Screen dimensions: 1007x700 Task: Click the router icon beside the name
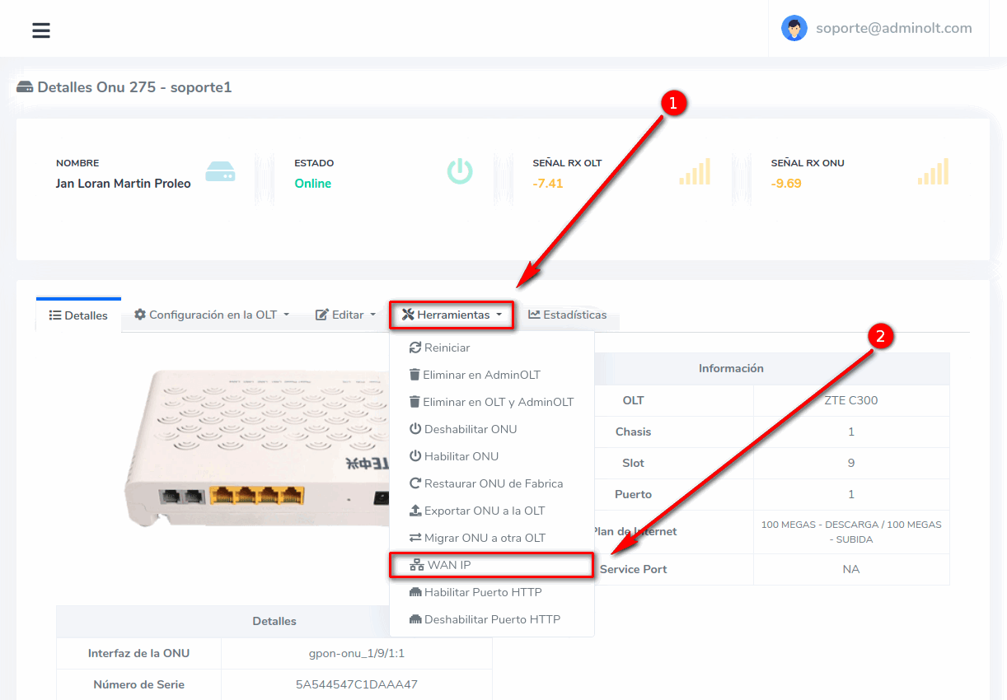click(220, 171)
